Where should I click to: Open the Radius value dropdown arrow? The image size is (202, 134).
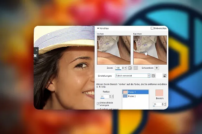click(x=112, y=96)
